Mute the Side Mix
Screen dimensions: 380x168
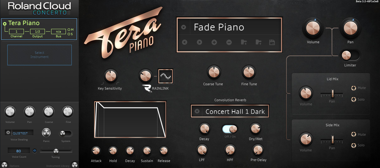click(x=354, y=134)
